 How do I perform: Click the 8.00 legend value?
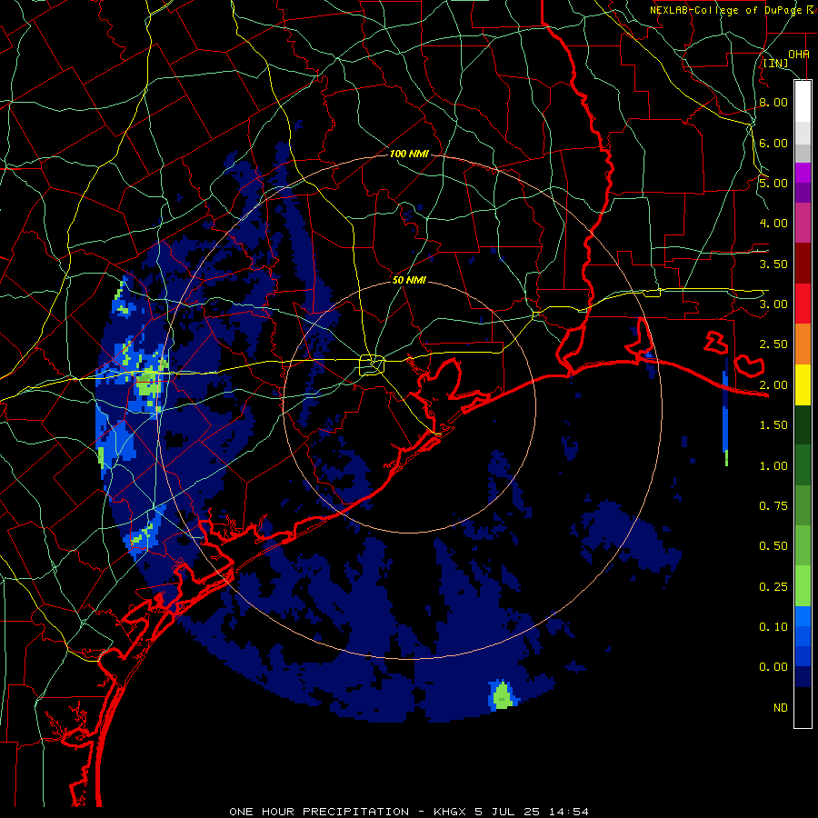tap(773, 102)
